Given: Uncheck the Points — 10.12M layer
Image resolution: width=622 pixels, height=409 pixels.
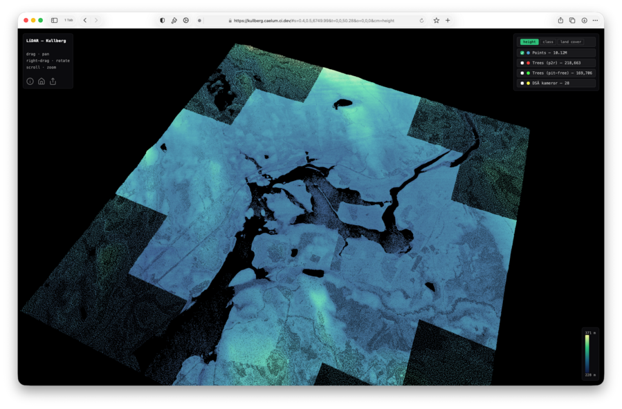Looking at the screenshot, I should coord(522,53).
